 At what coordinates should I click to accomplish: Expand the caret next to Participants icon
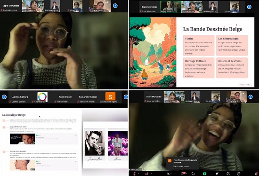click(175, 174)
